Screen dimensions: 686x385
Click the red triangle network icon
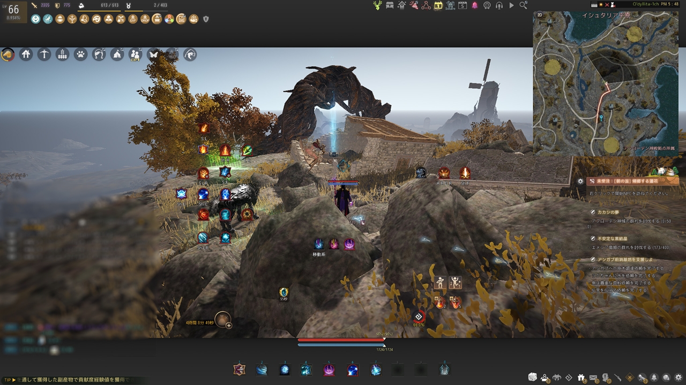click(x=426, y=5)
